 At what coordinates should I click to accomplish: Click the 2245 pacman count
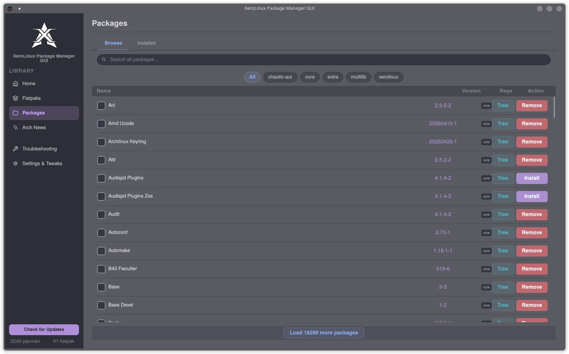[25, 341]
